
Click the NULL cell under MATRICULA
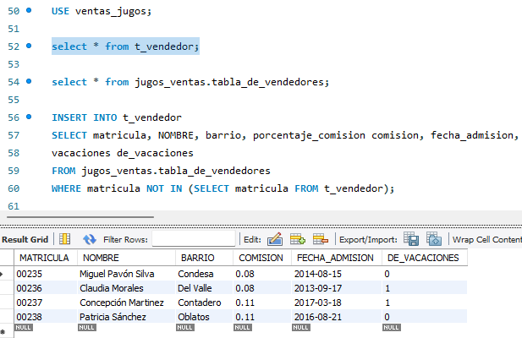tap(24, 327)
